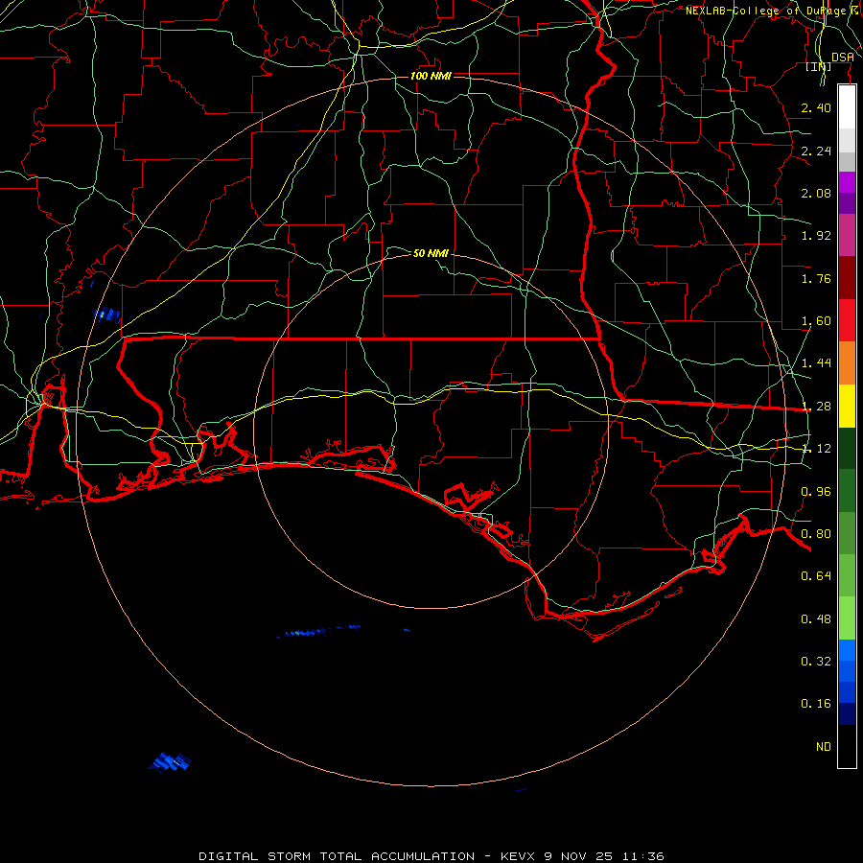Image resolution: width=863 pixels, height=863 pixels.
Task: Select the dark red 1.76 legend swatch
Action: [x=847, y=278]
